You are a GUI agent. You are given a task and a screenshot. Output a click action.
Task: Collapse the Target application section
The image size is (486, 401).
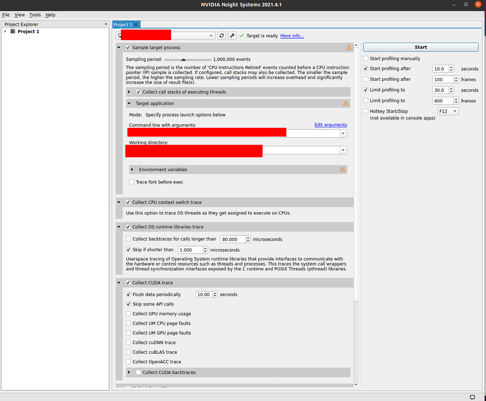click(129, 103)
